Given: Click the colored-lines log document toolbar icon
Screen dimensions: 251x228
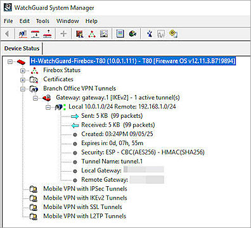Looking at the screenshot, I should pyautogui.click(x=120, y=34).
